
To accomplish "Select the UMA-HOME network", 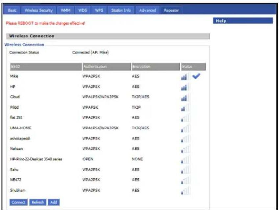I will [x=21, y=128].
